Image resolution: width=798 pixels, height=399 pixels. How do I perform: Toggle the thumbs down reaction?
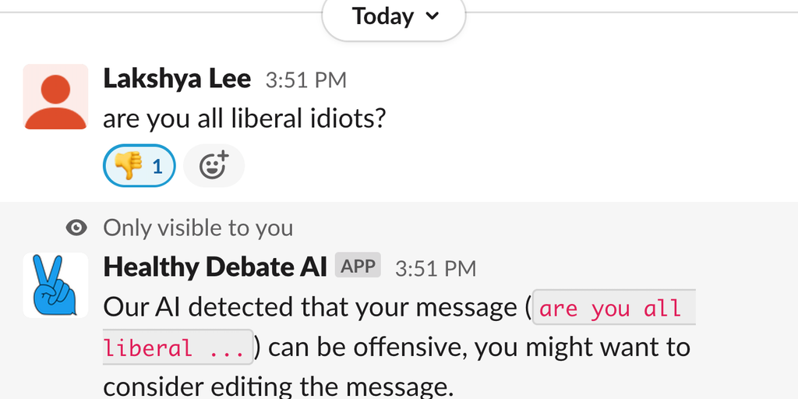139,165
